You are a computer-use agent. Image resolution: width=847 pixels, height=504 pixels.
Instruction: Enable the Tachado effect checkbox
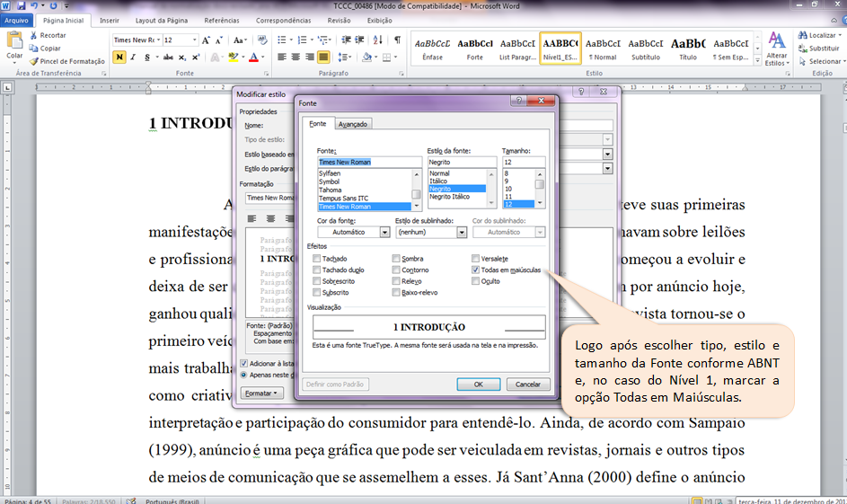(316, 258)
